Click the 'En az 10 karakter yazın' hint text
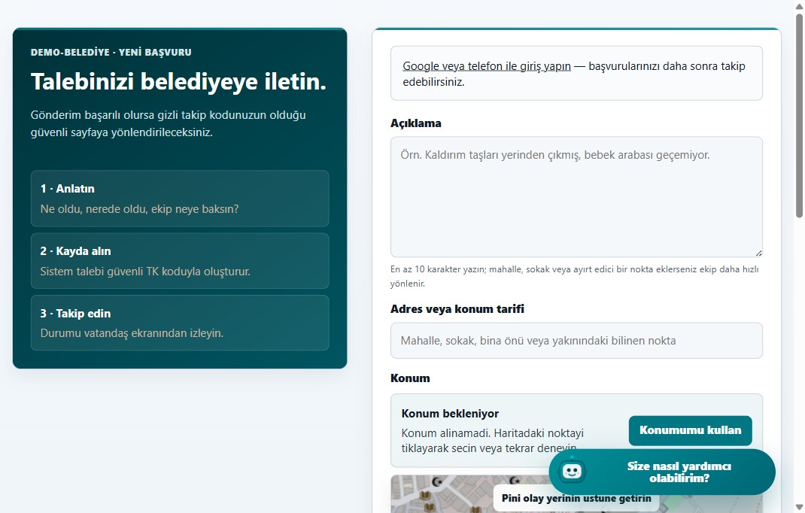The height and width of the screenshot is (513, 805). tap(575, 276)
